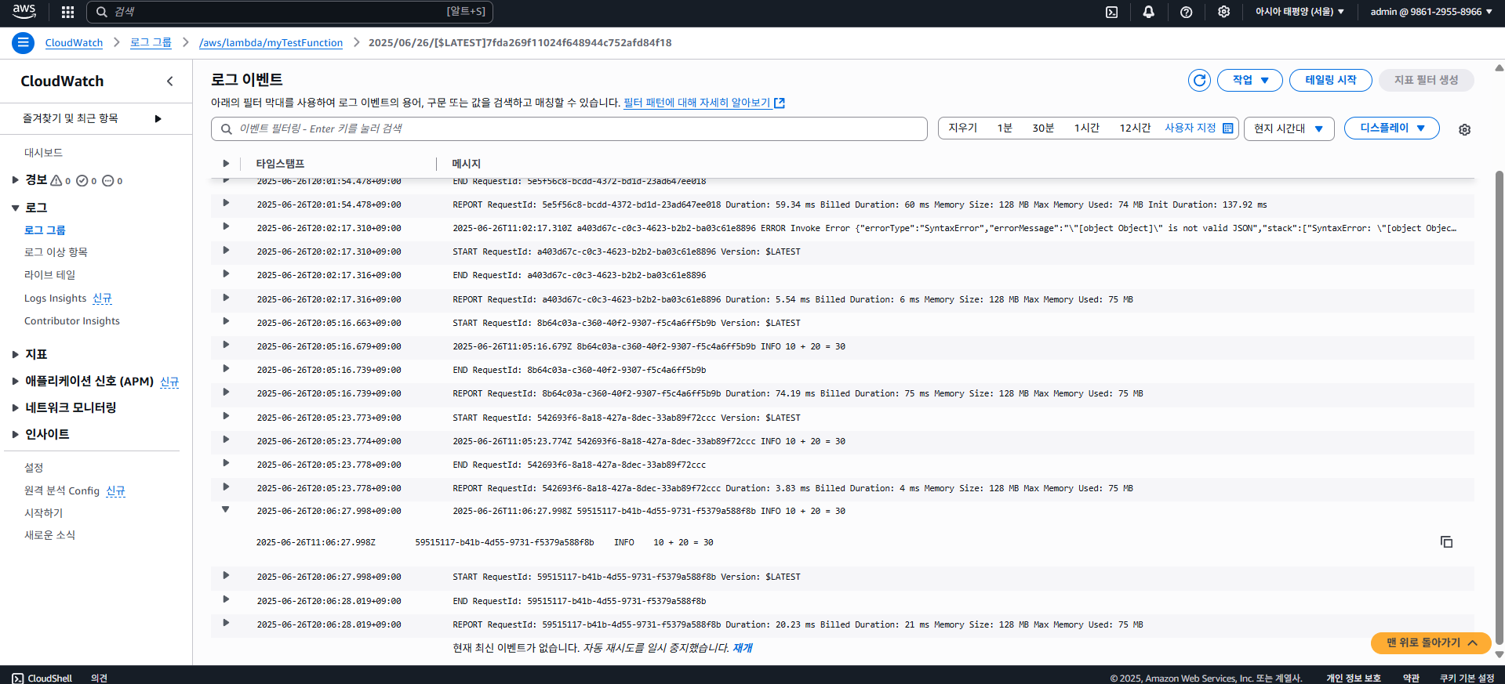Click the search magnifier in event filter
Image resolution: width=1505 pixels, height=684 pixels.
226,129
